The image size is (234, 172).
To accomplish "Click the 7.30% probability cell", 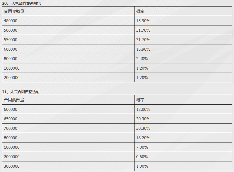I will click(183, 147).
